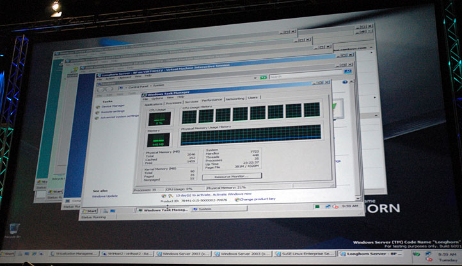Screen dimensions: 462x266
Task: Select the System taskbar button in the VM
Action: tap(213, 209)
